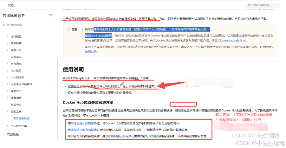This screenshot has width=286, height=148.
Task: Expand the 个人版文档集 tree node
Action: [x=8, y=126]
